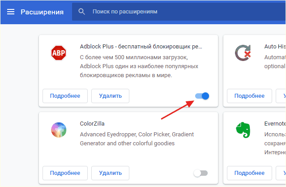The image size is (286, 187).
Task: Click the Adblock Plus extension title
Action: (141, 47)
